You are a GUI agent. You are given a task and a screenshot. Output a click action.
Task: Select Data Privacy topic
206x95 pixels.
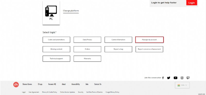click(87, 40)
